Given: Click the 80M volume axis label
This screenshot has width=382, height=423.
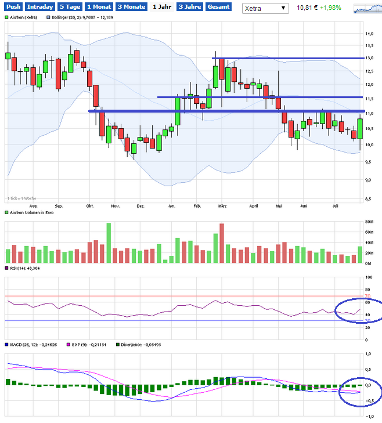Looking at the screenshot, I should (369, 222).
